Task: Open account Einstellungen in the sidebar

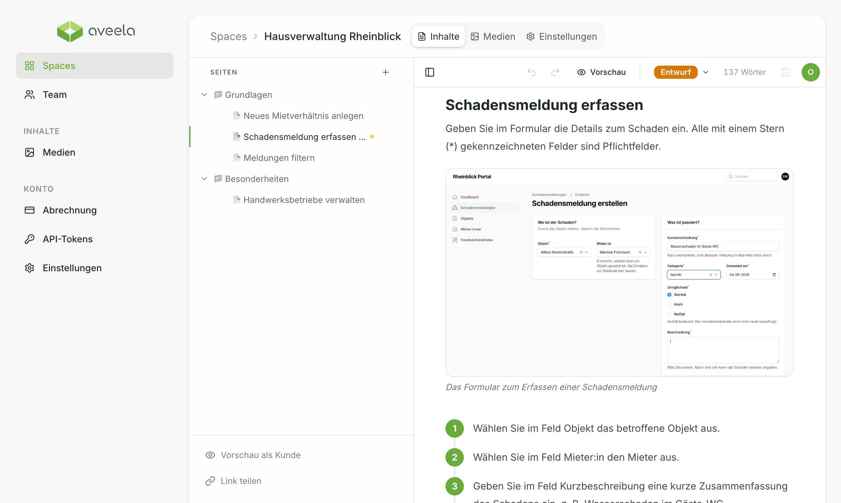Action: [x=94, y=268]
